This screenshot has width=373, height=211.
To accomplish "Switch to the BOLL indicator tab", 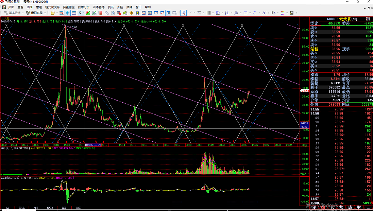I will coord(21,208).
